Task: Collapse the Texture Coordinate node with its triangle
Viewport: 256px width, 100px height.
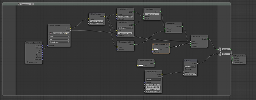Action: [x=26, y=43]
